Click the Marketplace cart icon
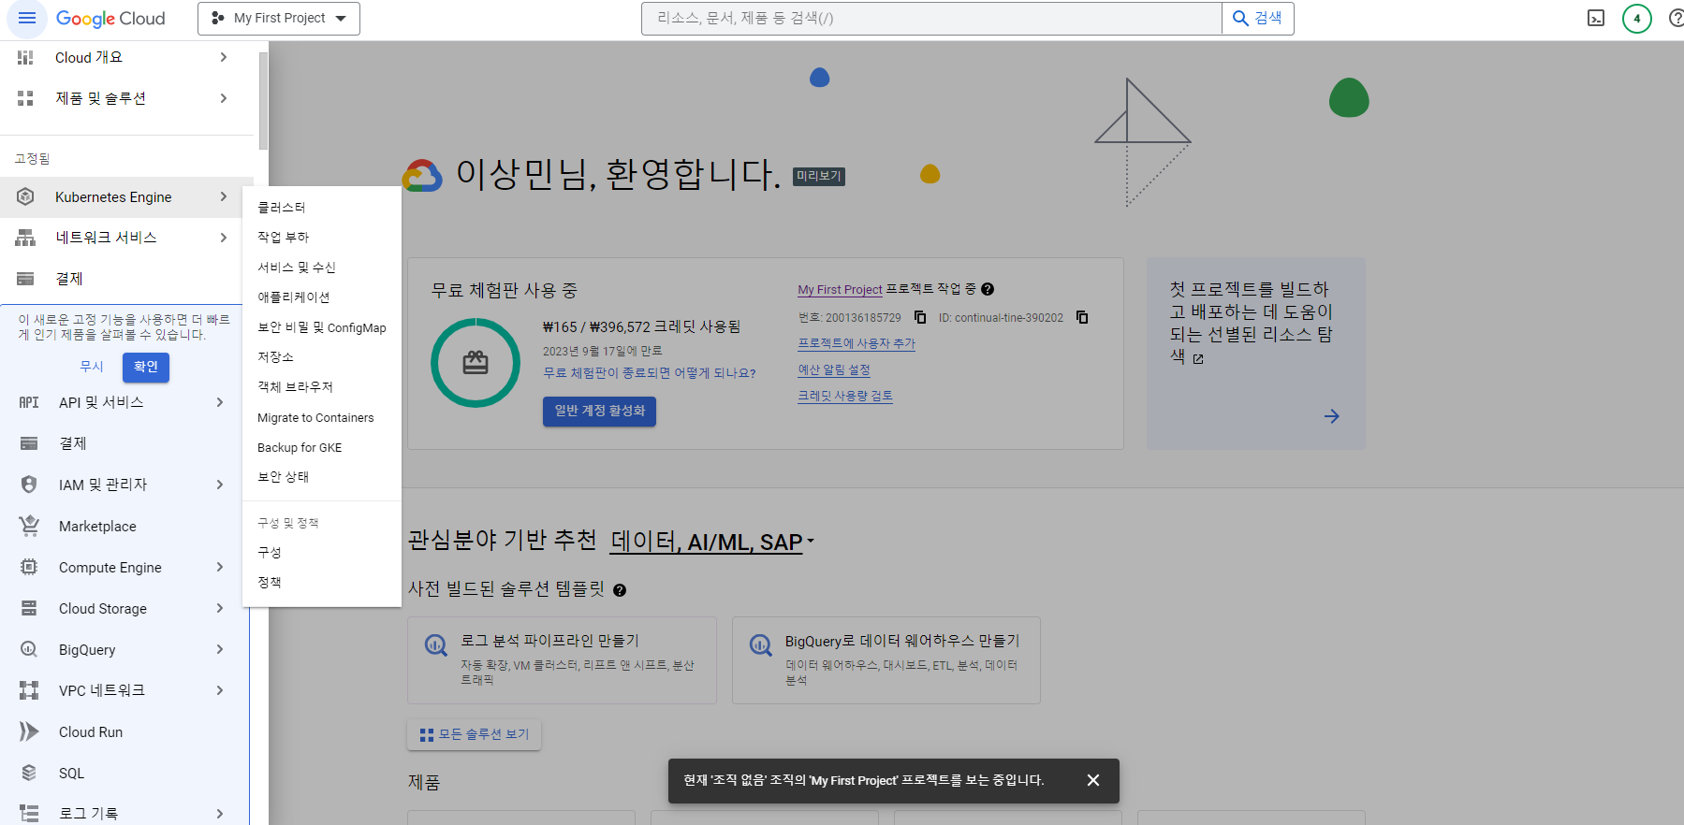This screenshot has height=825, width=1684. coord(29,526)
